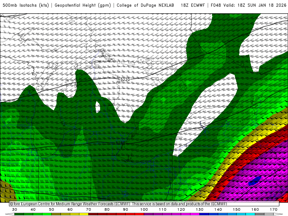This screenshot has height=216, width=288.
Task: Click the '500mb Isotachs (kts)' title text
Action: pyautogui.click(x=26, y=5)
